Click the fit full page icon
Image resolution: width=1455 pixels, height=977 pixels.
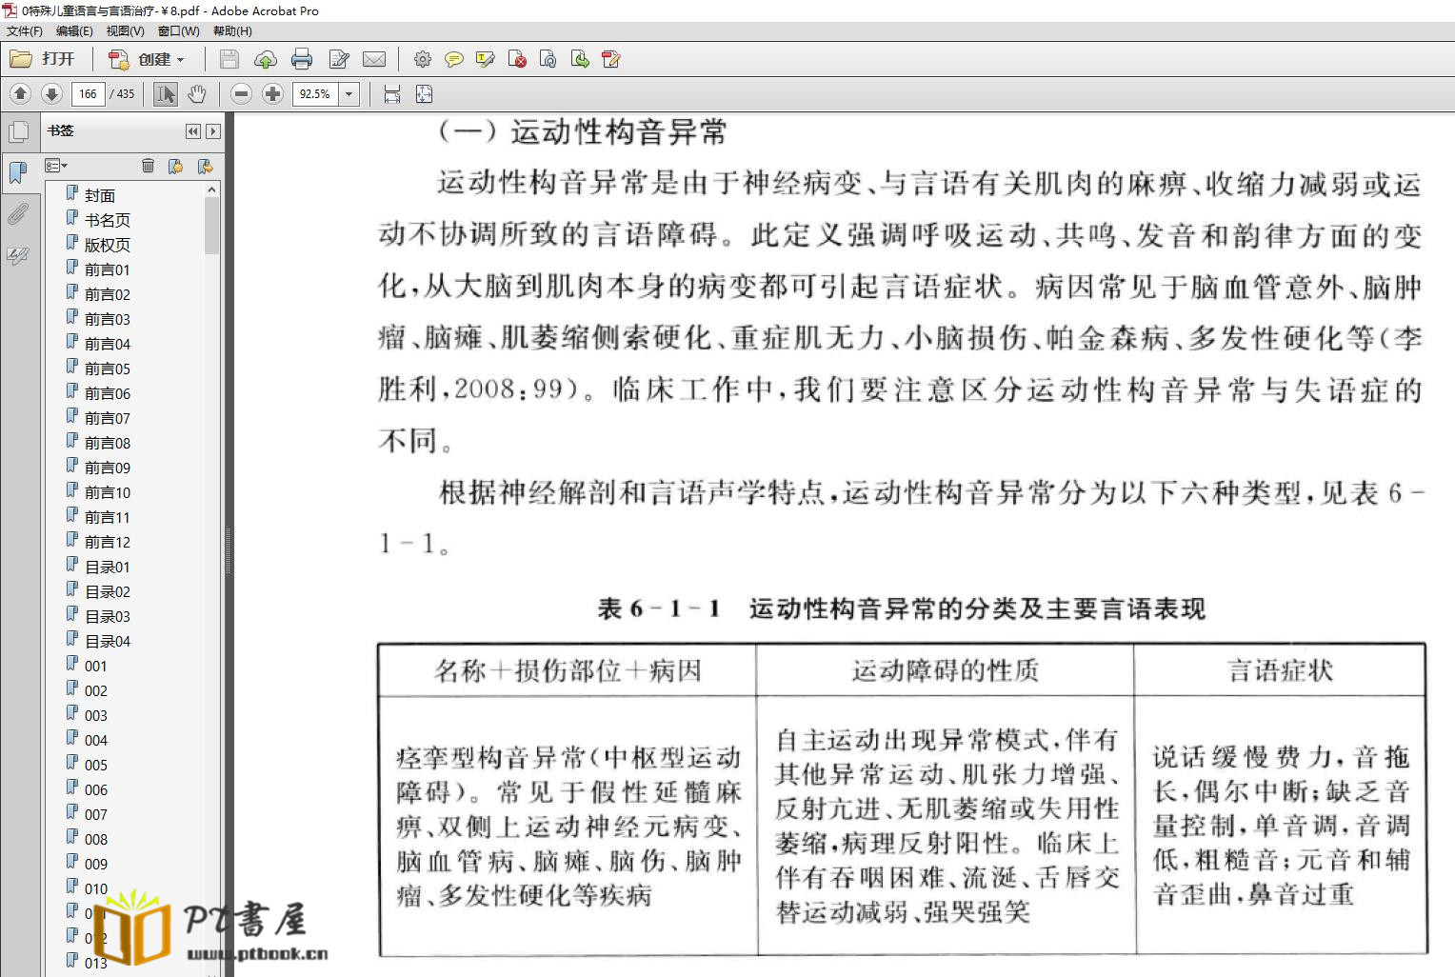(x=424, y=93)
